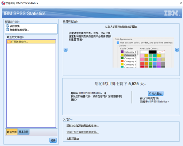Open the 从教程开始 link

point(73,138)
